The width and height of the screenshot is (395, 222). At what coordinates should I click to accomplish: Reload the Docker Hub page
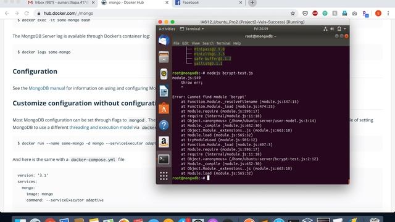(x=27, y=13)
